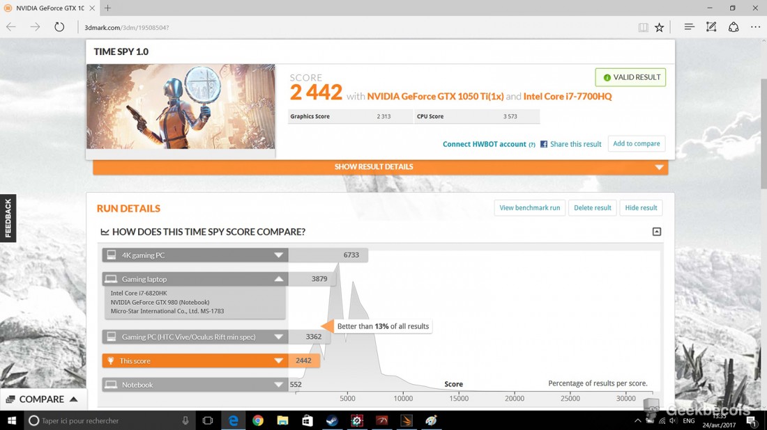Screen dimensions: 767x430
Task: Expand the Notebook comparison row
Action: tap(278, 385)
